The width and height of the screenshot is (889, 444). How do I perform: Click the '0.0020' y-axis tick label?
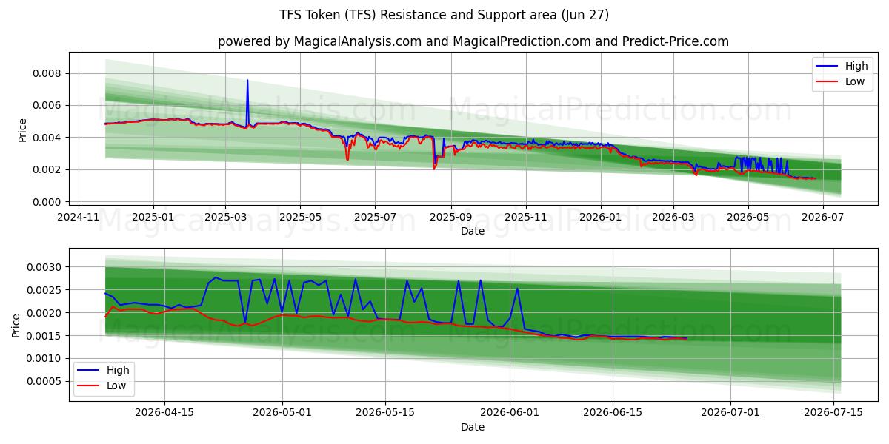click(x=44, y=313)
